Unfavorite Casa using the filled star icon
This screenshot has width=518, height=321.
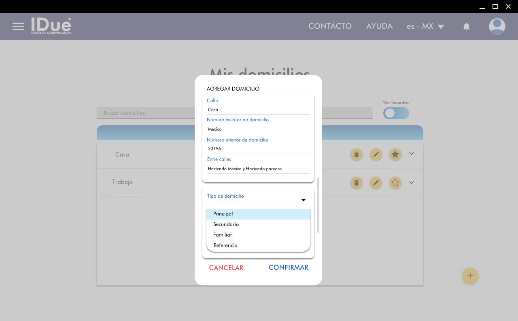click(x=395, y=154)
